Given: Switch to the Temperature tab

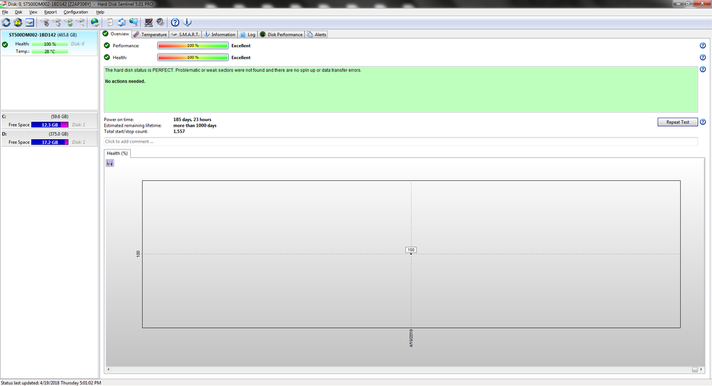Looking at the screenshot, I should point(150,35).
